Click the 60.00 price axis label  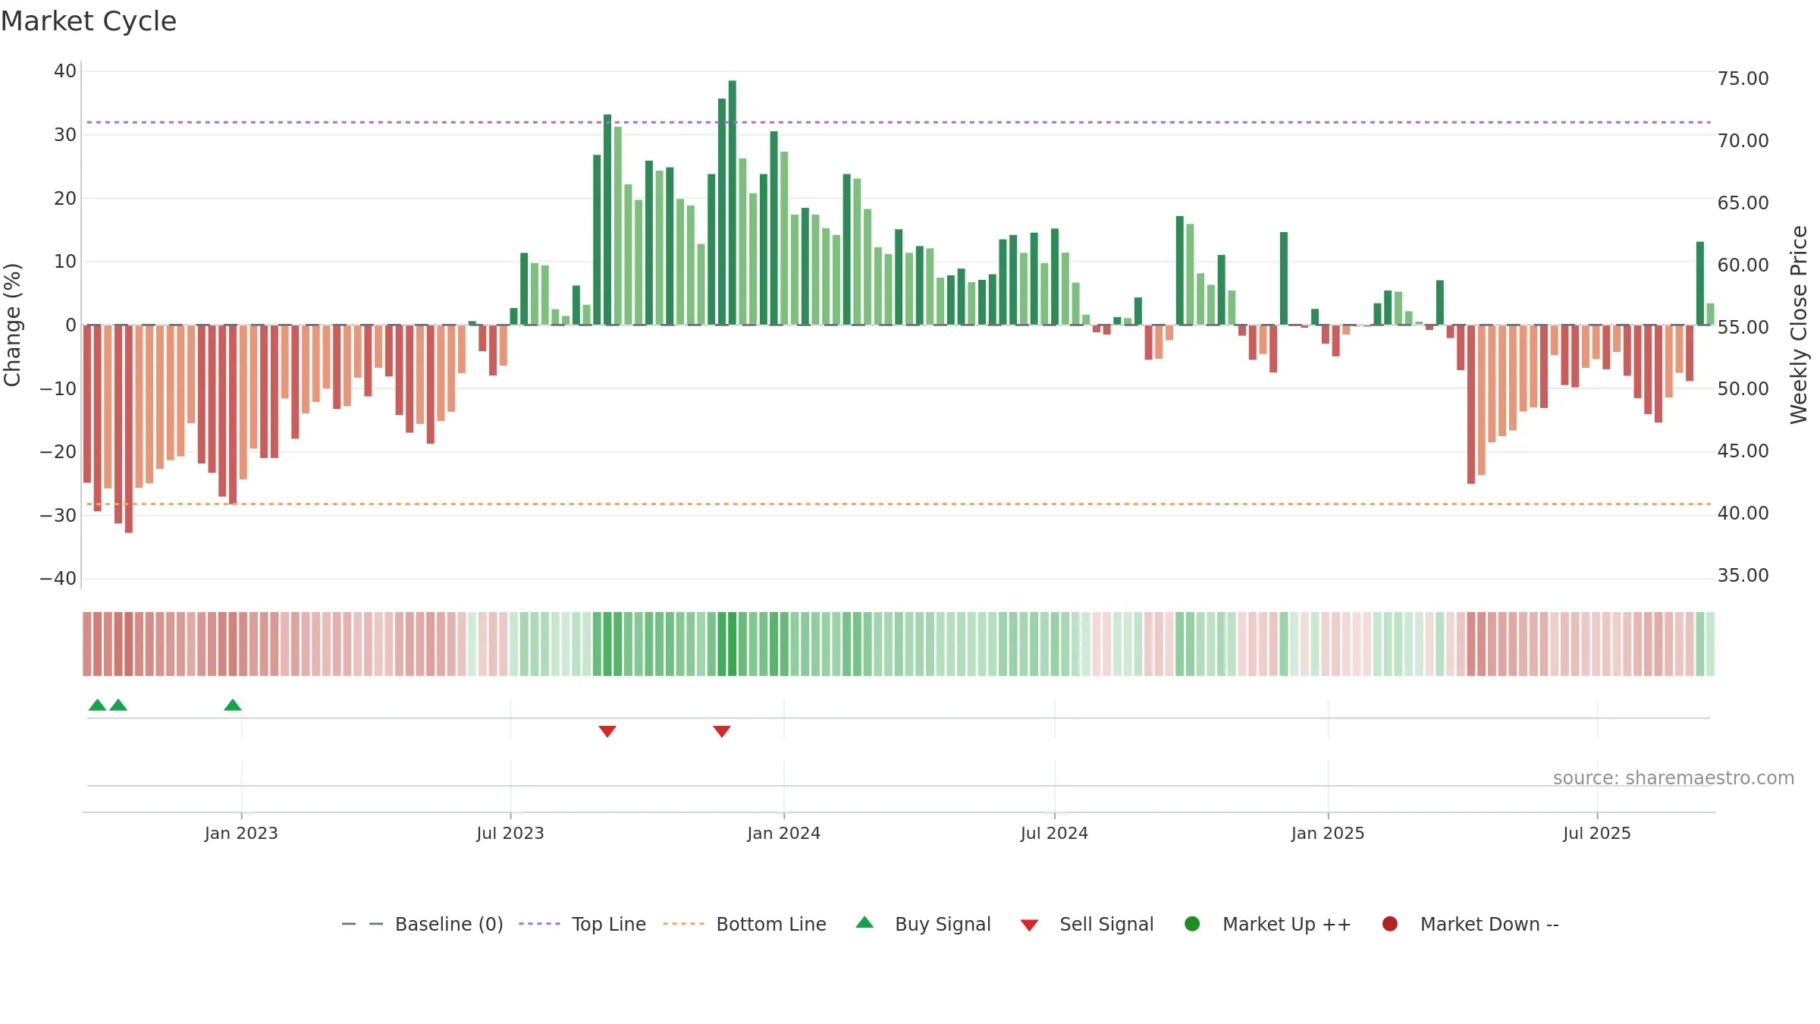pyautogui.click(x=1743, y=265)
